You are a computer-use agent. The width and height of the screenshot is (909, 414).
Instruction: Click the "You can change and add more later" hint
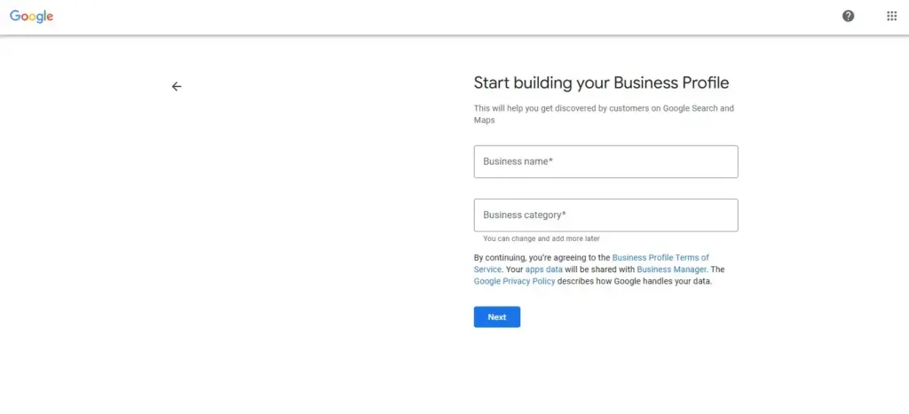(541, 238)
